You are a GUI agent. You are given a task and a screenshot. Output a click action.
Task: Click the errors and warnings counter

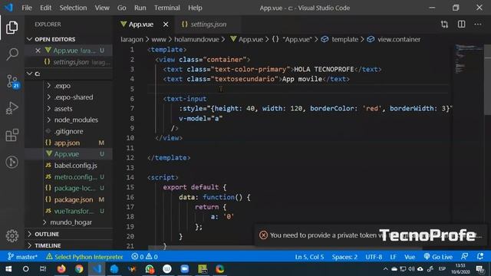tap(145, 257)
